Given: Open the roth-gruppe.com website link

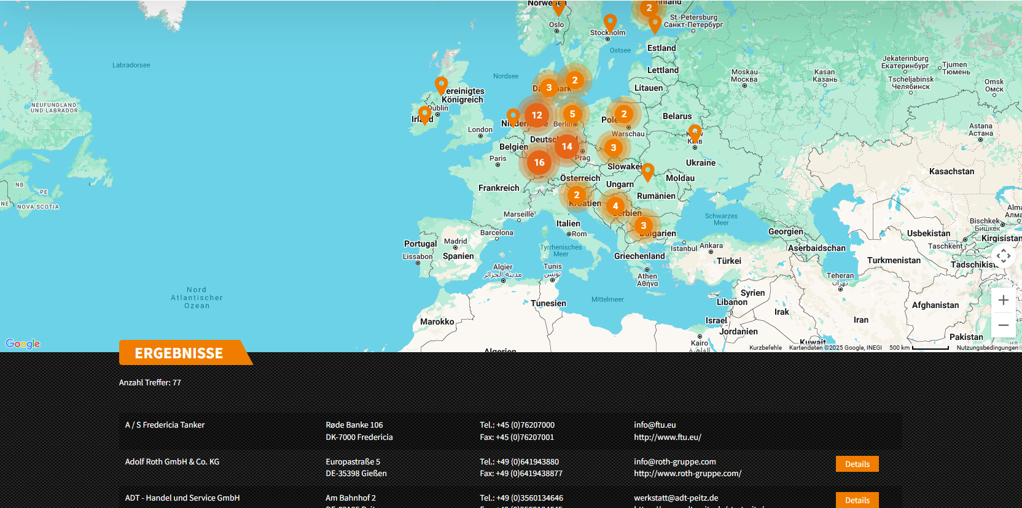Looking at the screenshot, I should coord(687,474).
